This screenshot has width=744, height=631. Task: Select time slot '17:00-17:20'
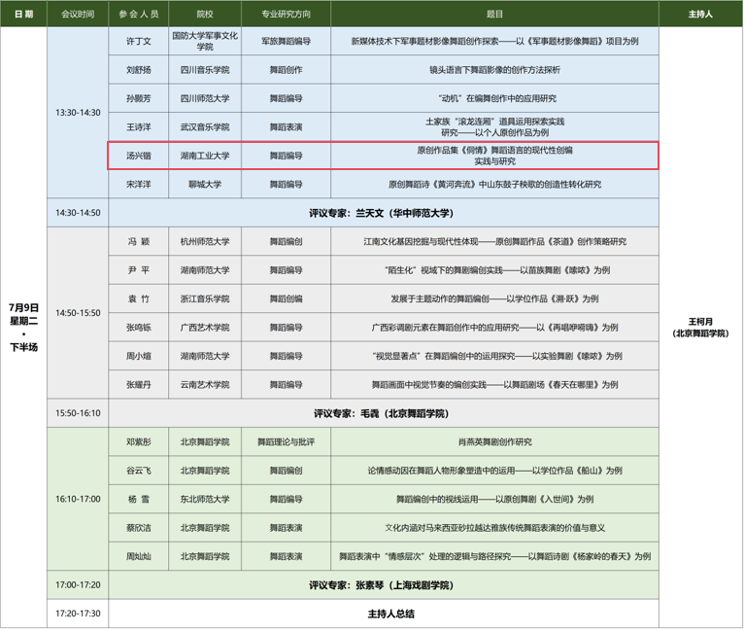[78, 585]
